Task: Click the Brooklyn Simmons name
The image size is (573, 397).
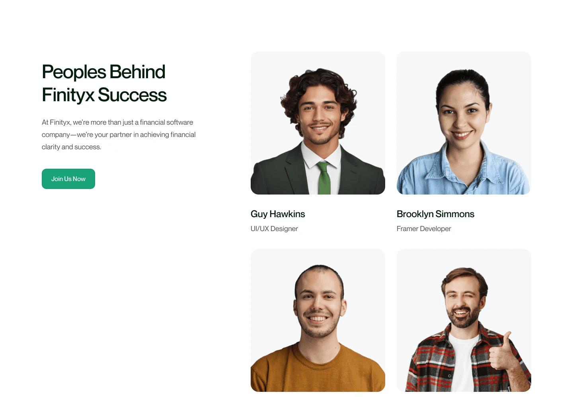Action: (435, 214)
